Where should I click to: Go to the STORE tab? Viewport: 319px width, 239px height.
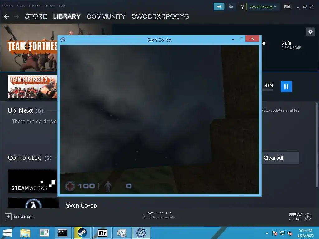coord(36,16)
